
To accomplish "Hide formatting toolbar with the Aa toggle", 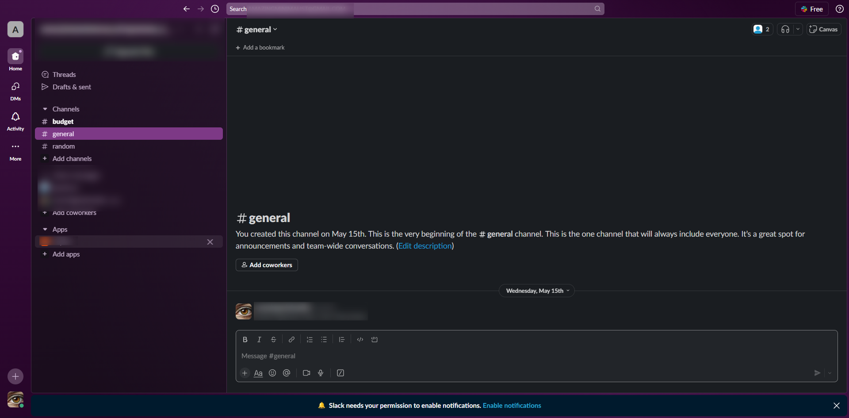I will 258,373.
